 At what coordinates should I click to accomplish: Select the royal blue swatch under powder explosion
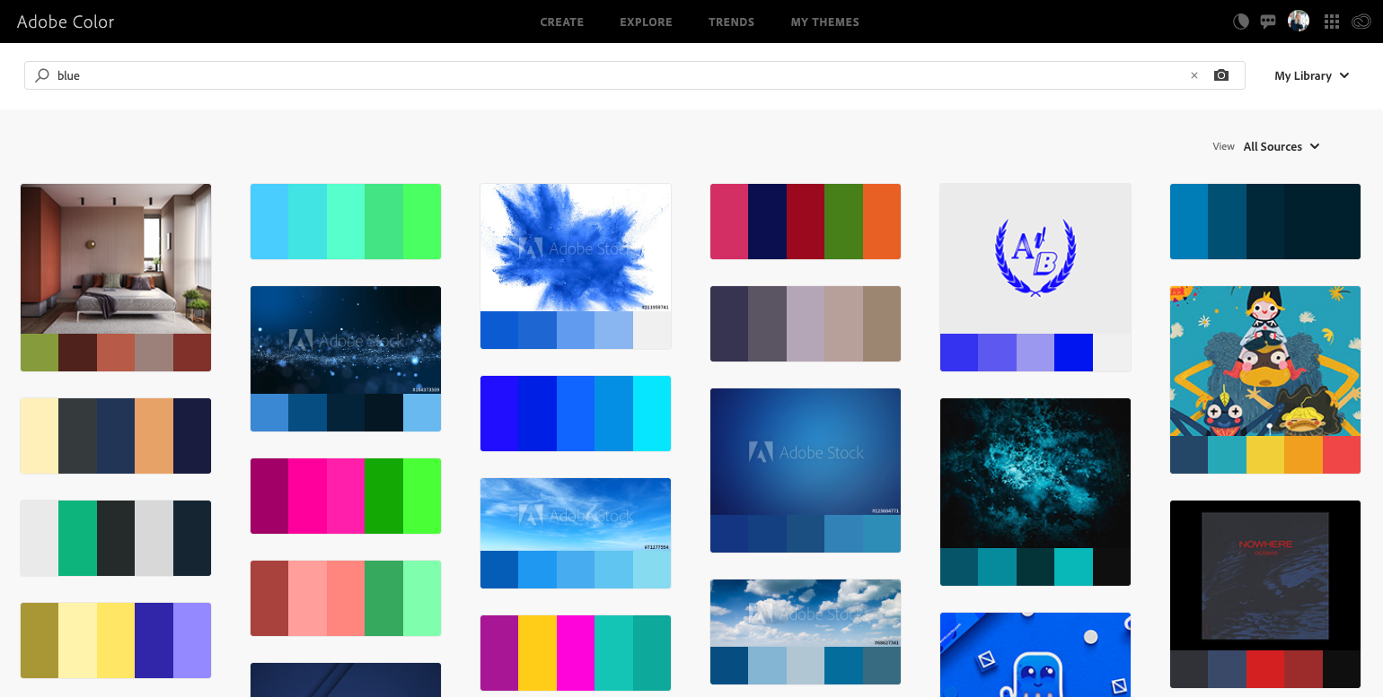click(x=499, y=330)
